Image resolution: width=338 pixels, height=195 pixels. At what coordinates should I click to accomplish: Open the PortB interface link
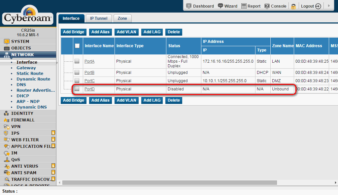pos(89,73)
